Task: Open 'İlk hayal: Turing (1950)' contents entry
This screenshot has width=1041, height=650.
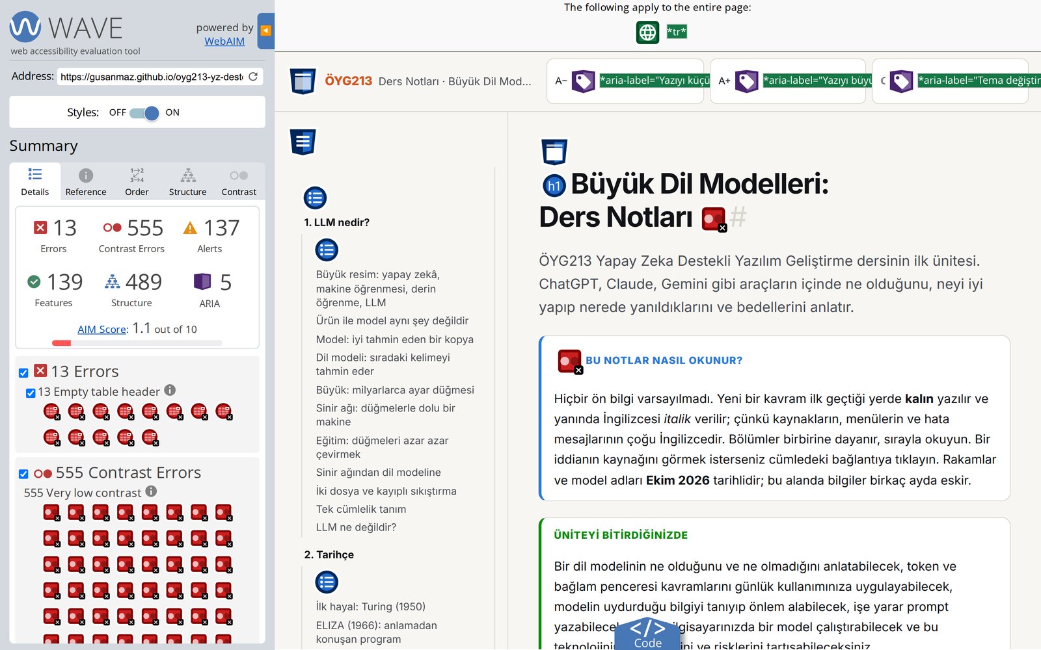Action: coord(371,606)
